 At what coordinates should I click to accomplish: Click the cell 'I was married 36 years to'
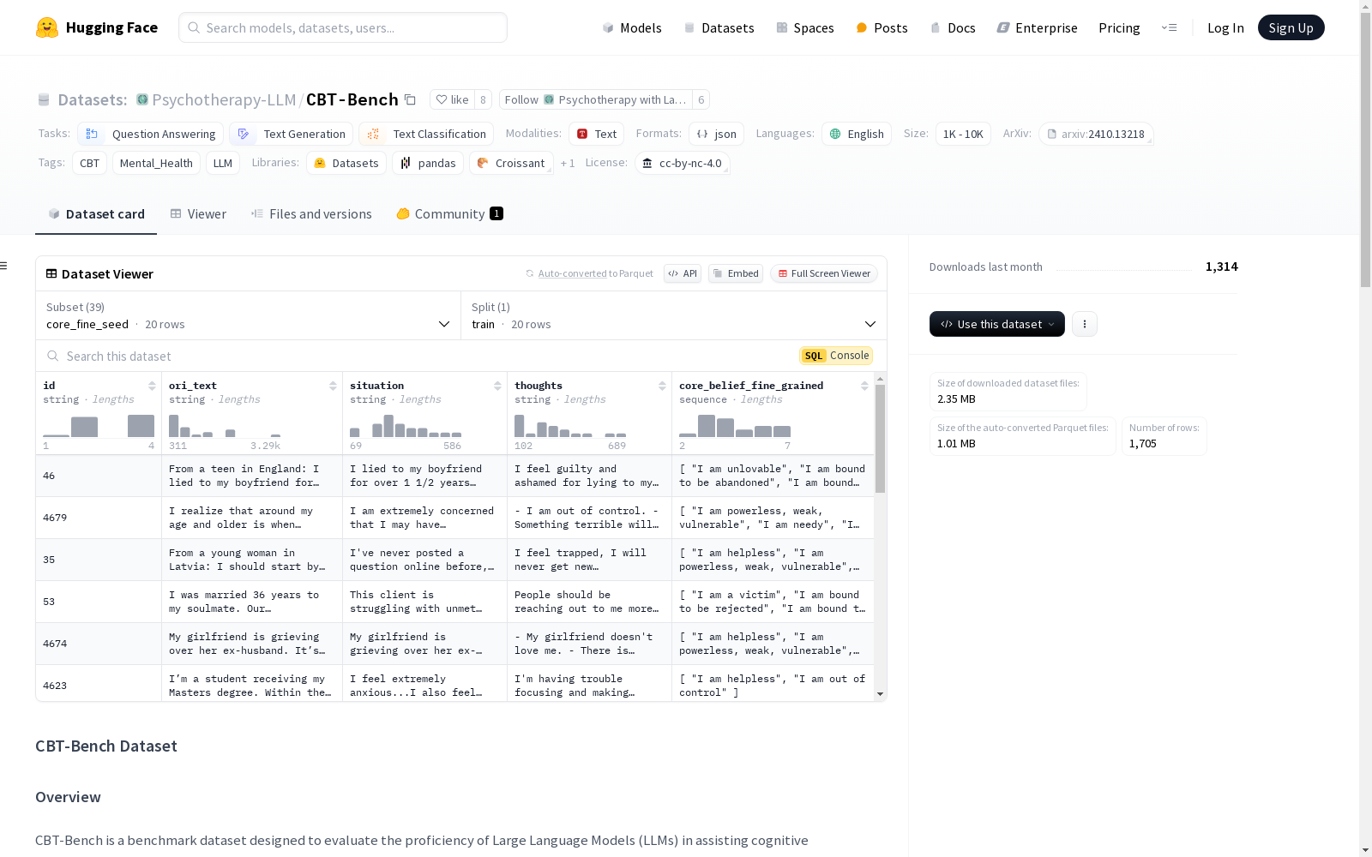(x=251, y=602)
